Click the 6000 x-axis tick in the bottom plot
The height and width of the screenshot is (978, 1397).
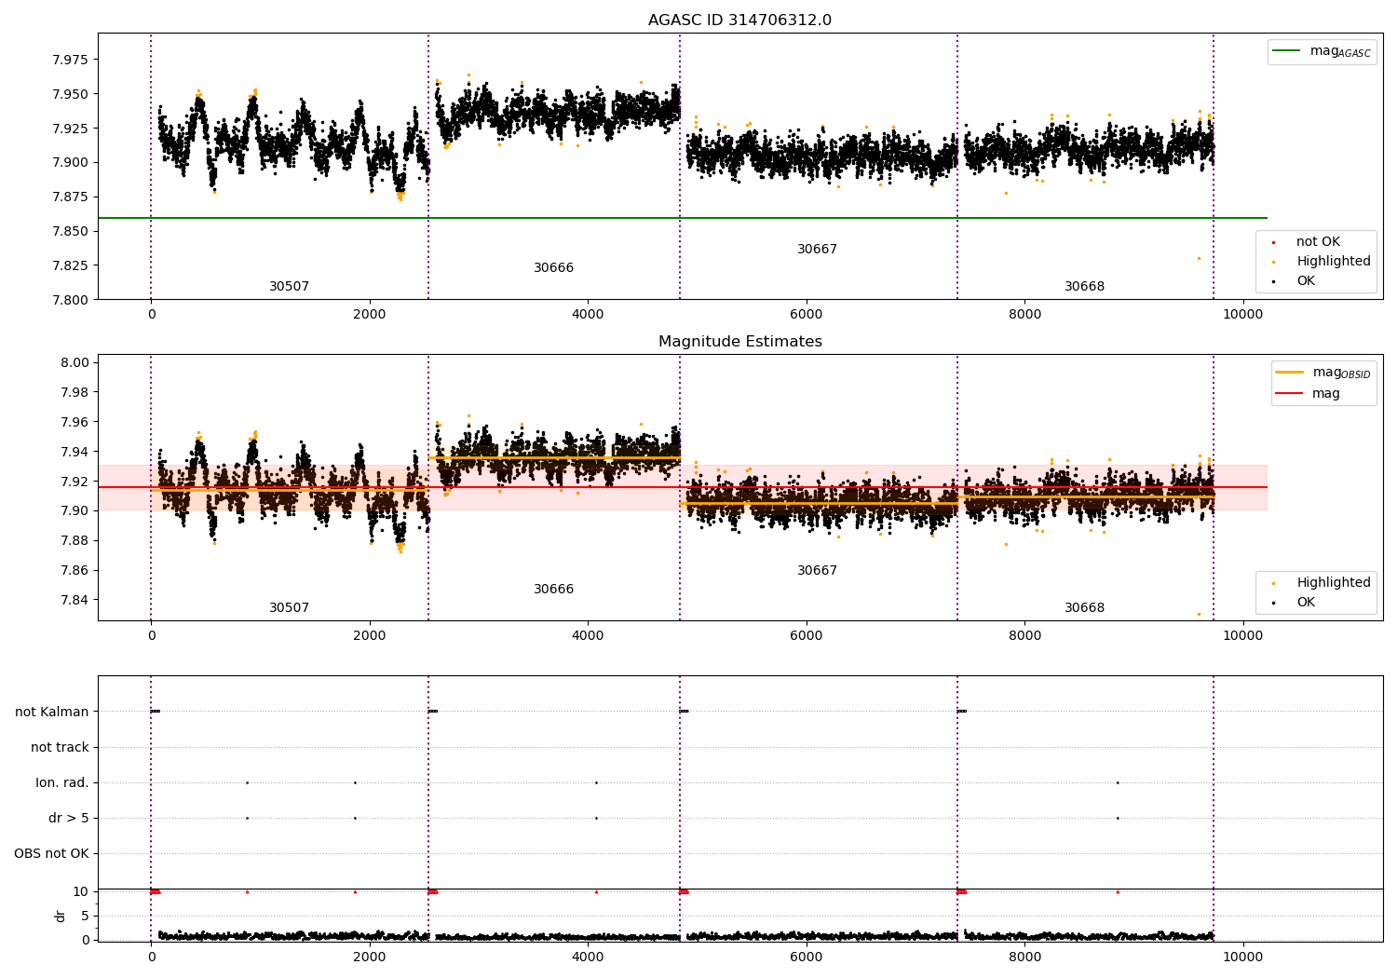coord(806,957)
